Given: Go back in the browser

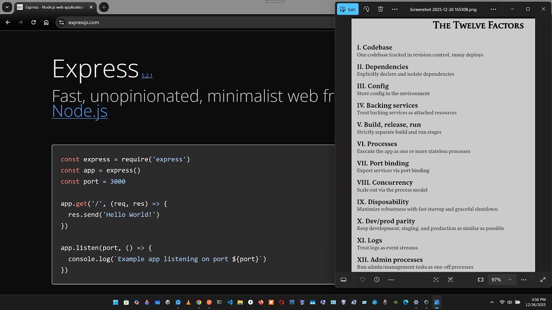Looking at the screenshot, I should (x=8, y=22).
